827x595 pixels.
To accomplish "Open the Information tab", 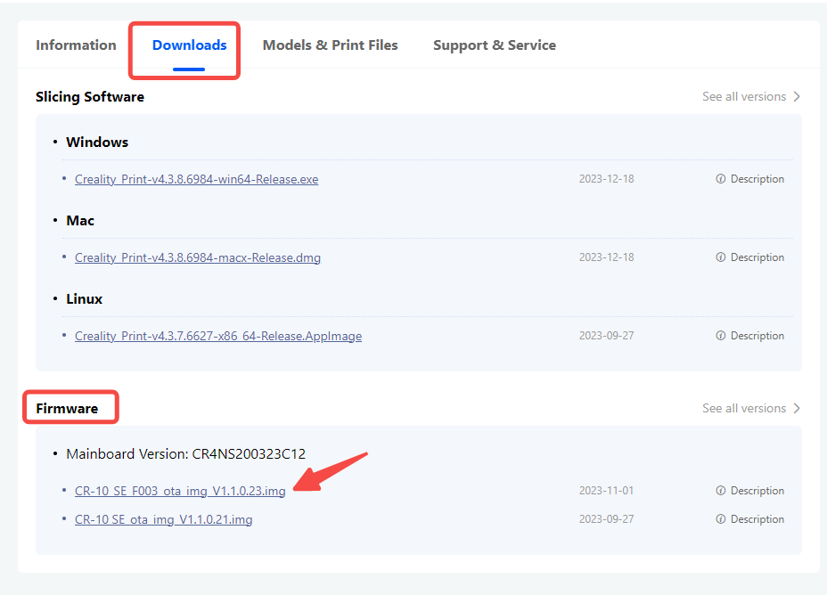I will click(x=76, y=45).
